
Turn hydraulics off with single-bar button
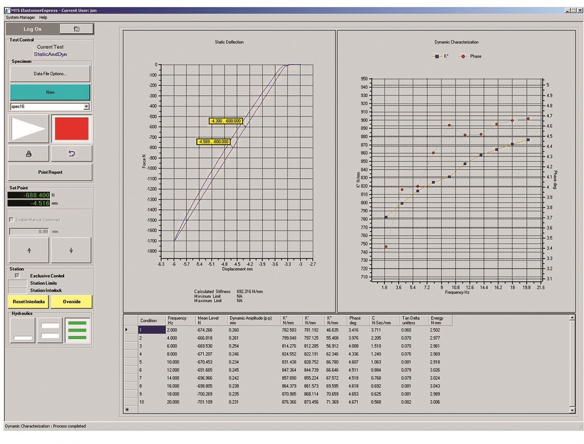[x=22, y=330]
